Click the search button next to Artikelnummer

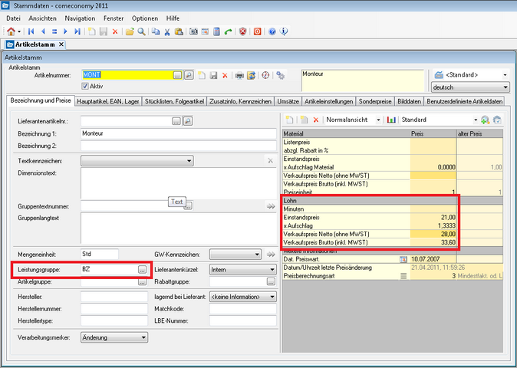(x=189, y=75)
